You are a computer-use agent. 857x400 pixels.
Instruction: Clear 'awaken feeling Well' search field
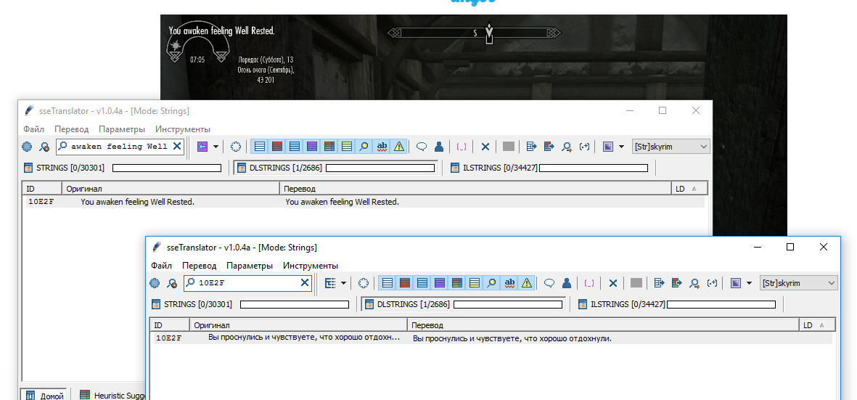click(177, 146)
